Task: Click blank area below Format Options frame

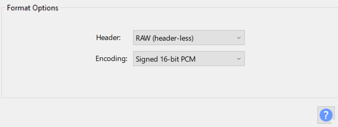Action: [151, 113]
